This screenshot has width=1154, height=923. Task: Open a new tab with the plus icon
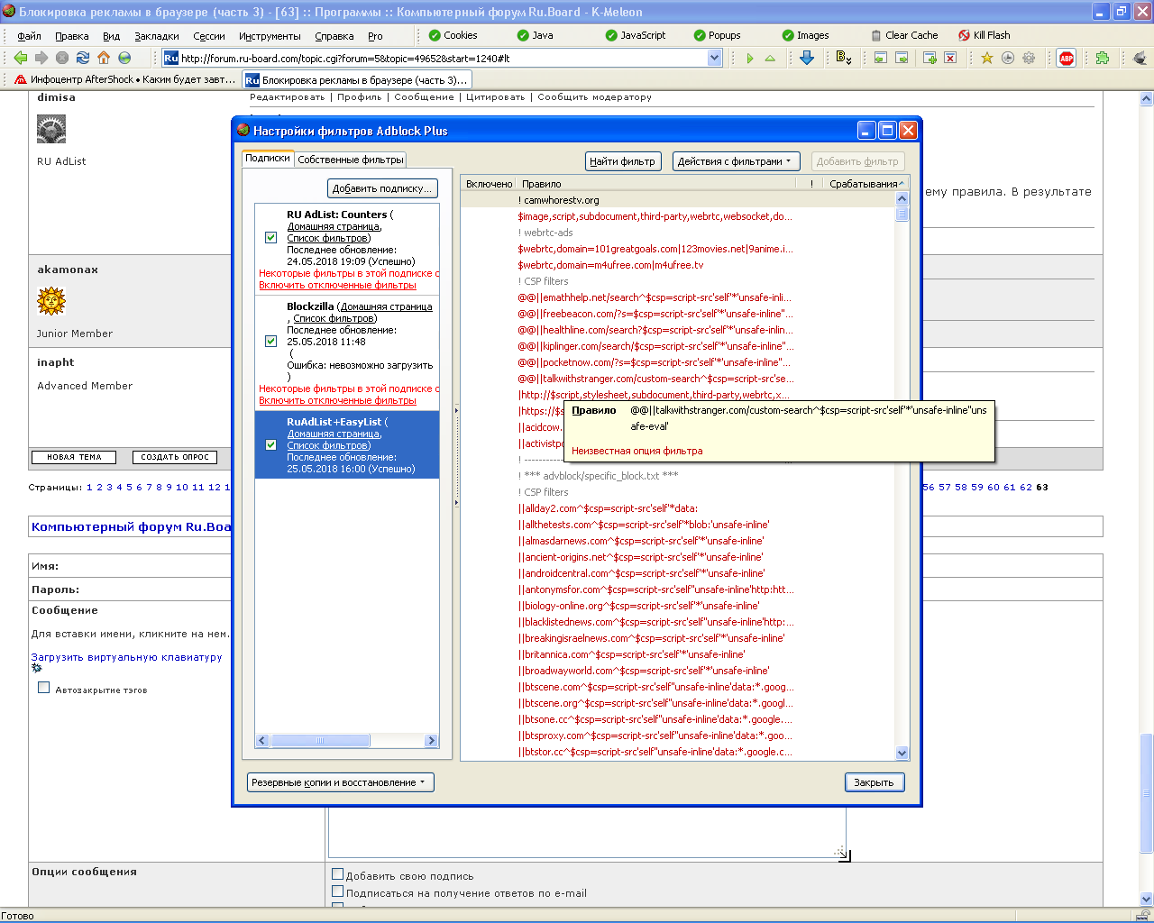(930, 58)
